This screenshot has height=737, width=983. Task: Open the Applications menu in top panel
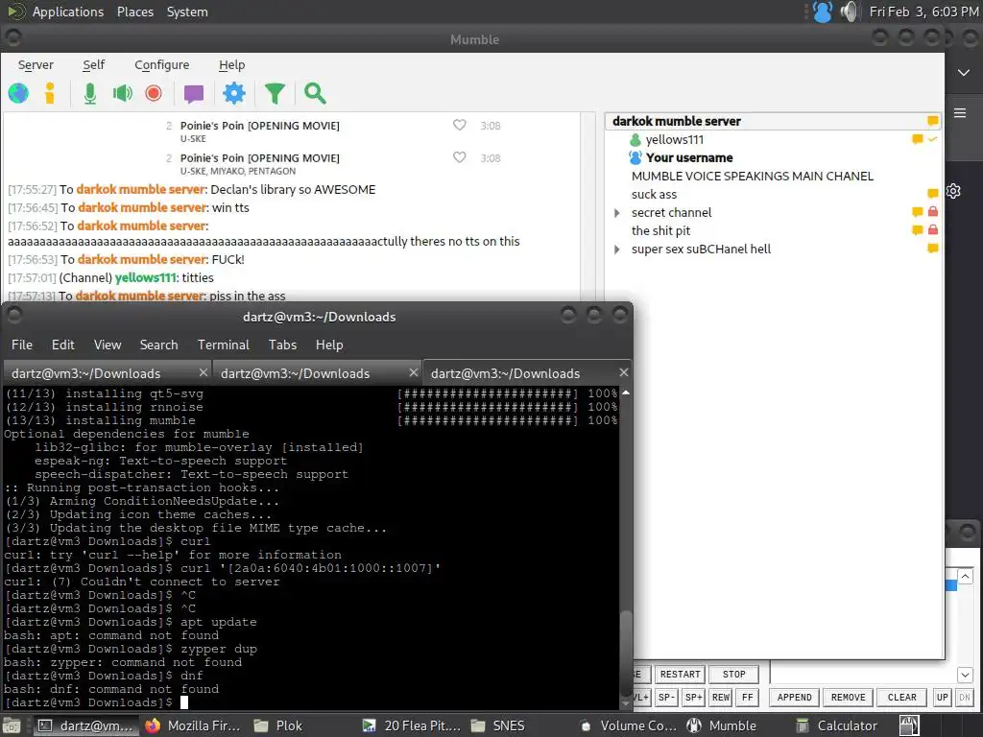pos(68,12)
